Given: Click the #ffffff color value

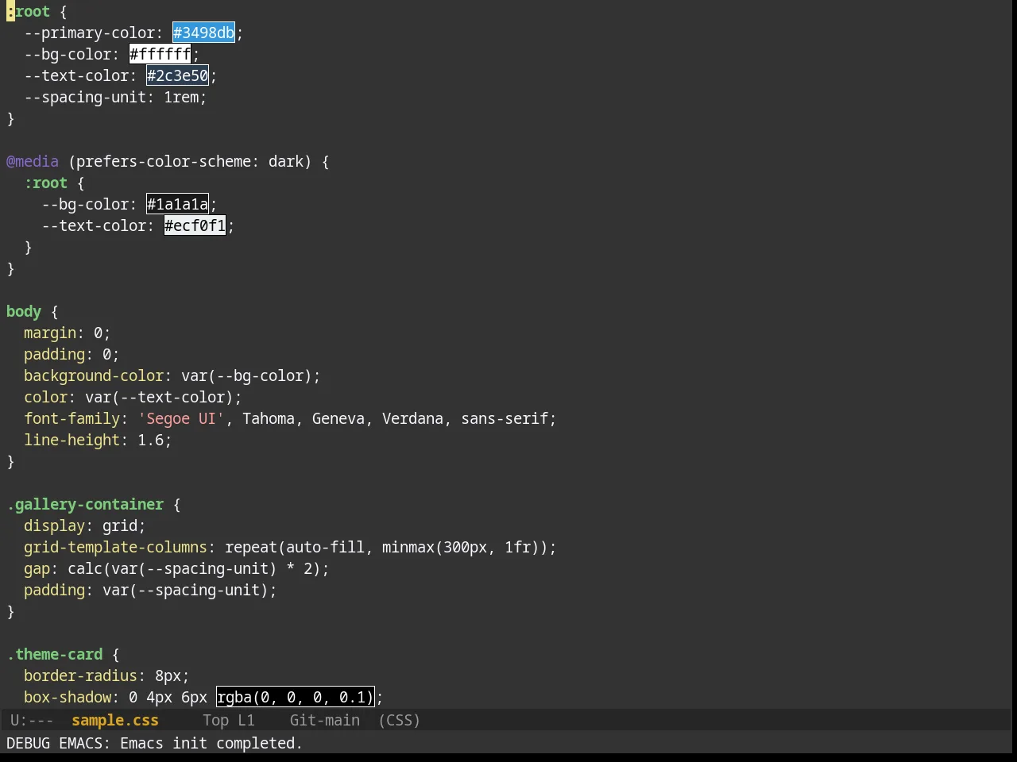Looking at the screenshot, I should pos(160,54).
